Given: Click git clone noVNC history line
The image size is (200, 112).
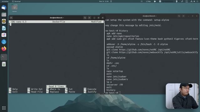Looking at the screenshot, I should (138, 50).
